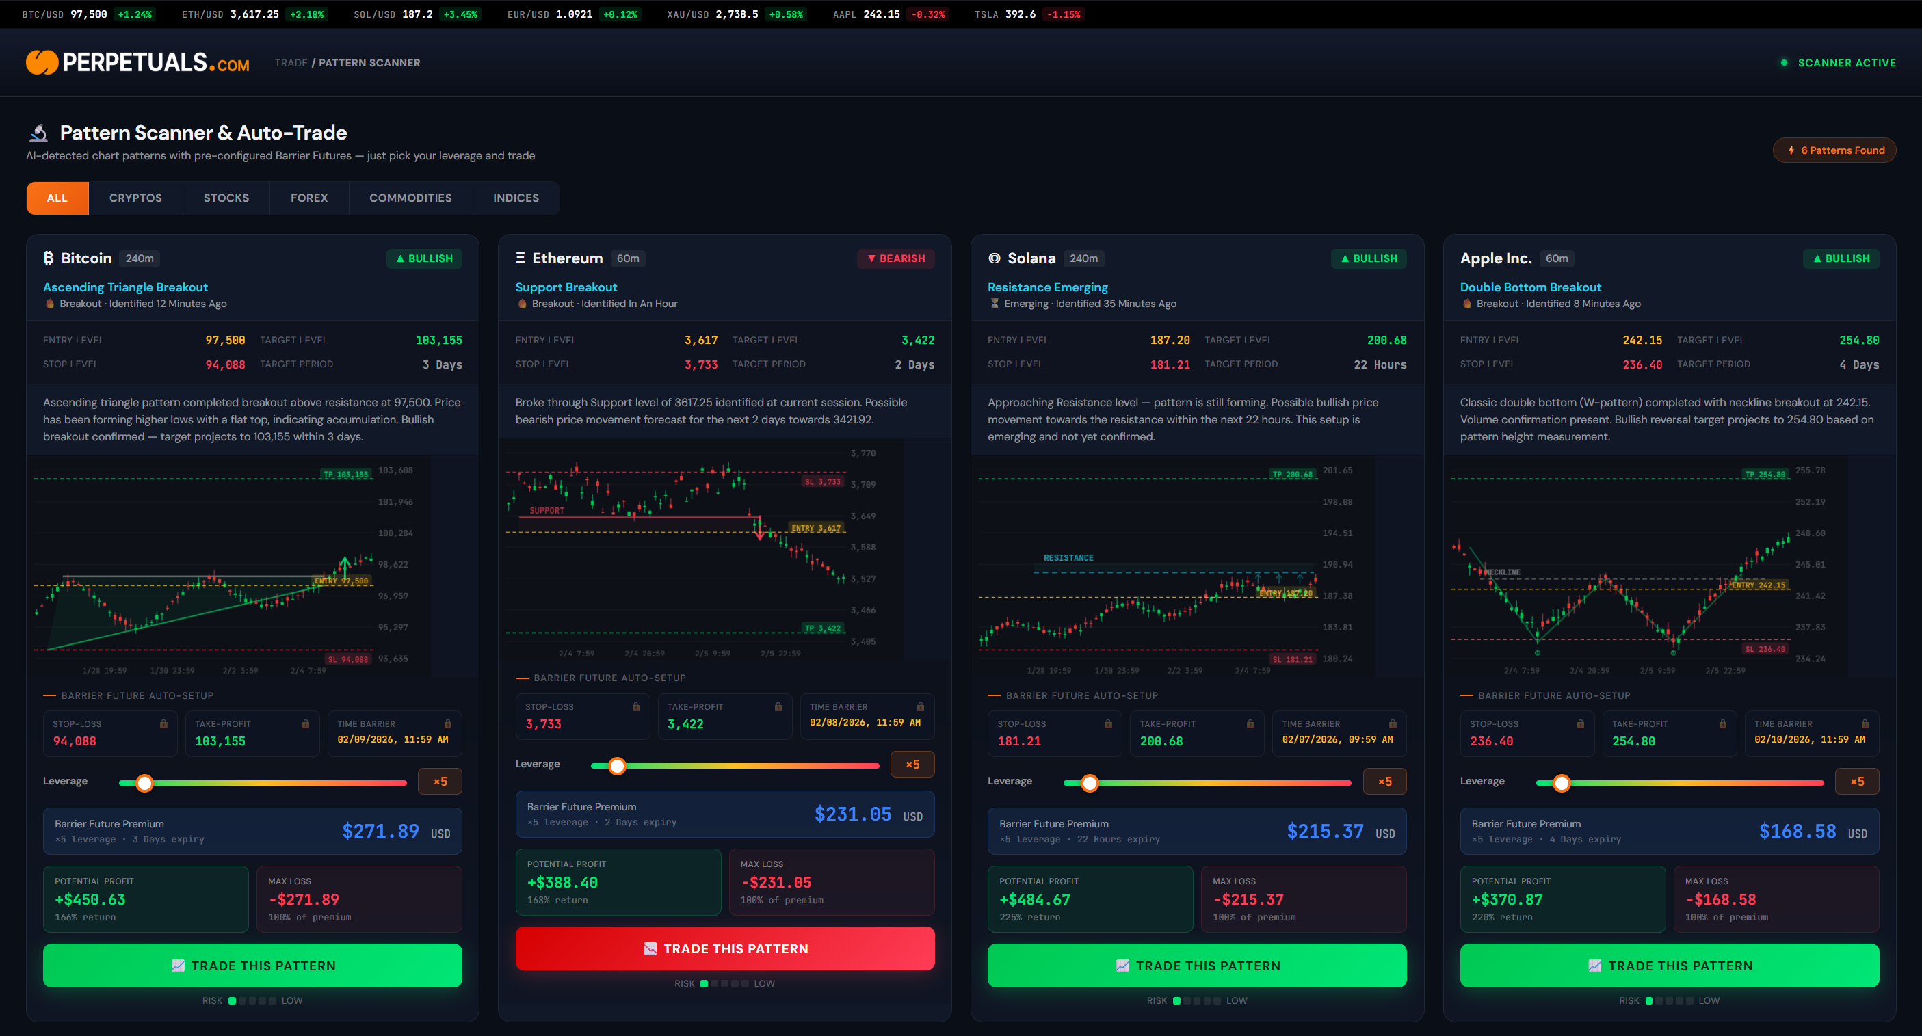Click the TRADE breadcrumb link
Screen dimensions: 1922x1036
(x=290, y=63)
